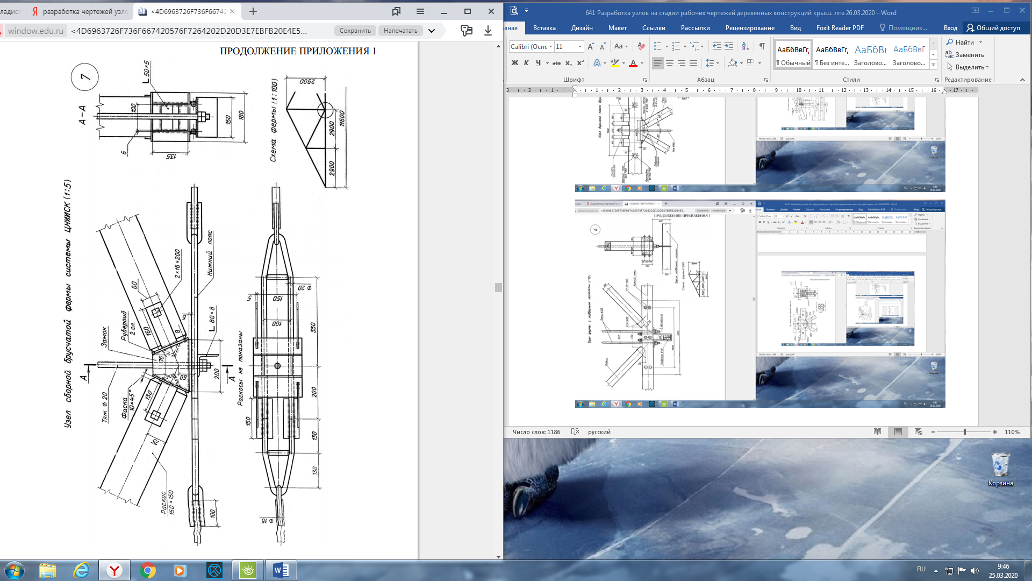The height and width of the screenshot is (581, 1032).
Task: Clear all formatting with eraser icon
Action: [641, 46]
